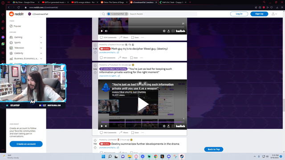Open a new browser tab
Viewport: 285px width, 160px height.
tap(190, 2)
